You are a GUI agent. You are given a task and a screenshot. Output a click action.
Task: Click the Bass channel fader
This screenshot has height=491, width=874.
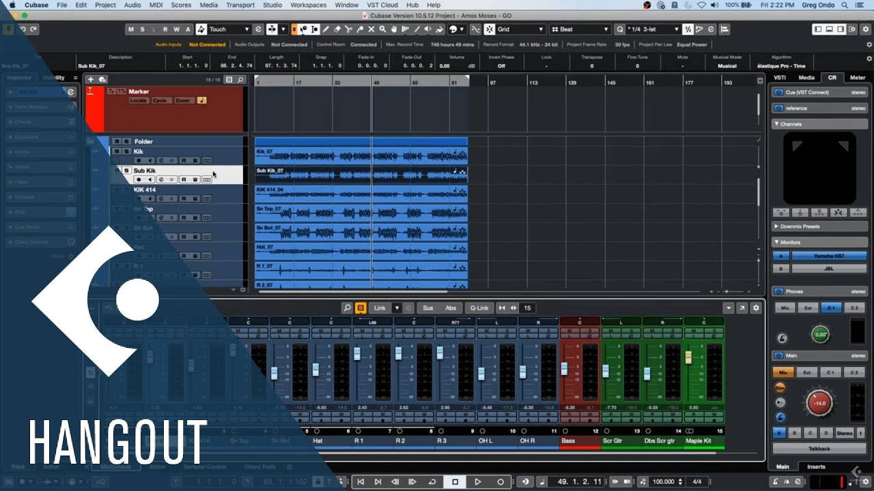(564, 368)
